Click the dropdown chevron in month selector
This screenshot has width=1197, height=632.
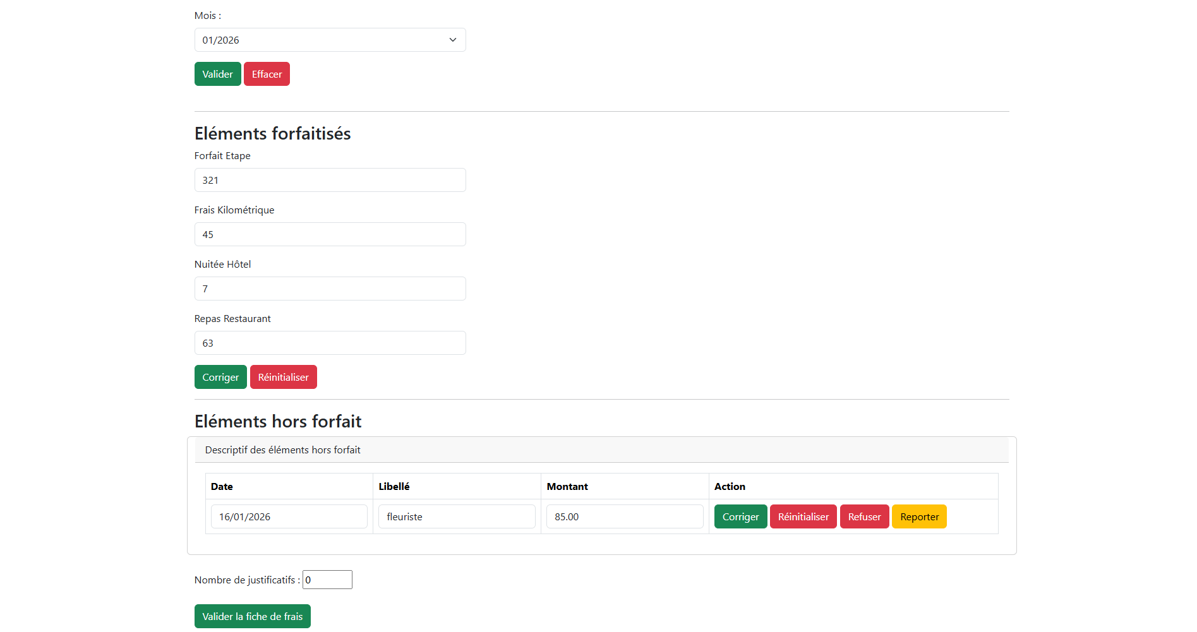(x=453, y=40)
